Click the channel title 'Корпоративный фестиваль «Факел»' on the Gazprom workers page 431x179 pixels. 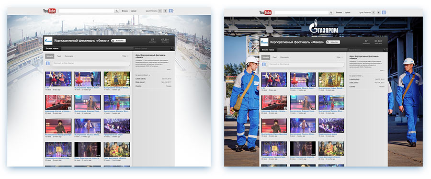pyautogui.click(x=296, y=42)
